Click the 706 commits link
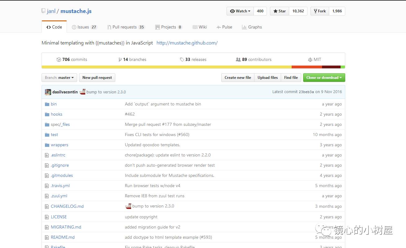The image size is (406, 248). point(72,60)
